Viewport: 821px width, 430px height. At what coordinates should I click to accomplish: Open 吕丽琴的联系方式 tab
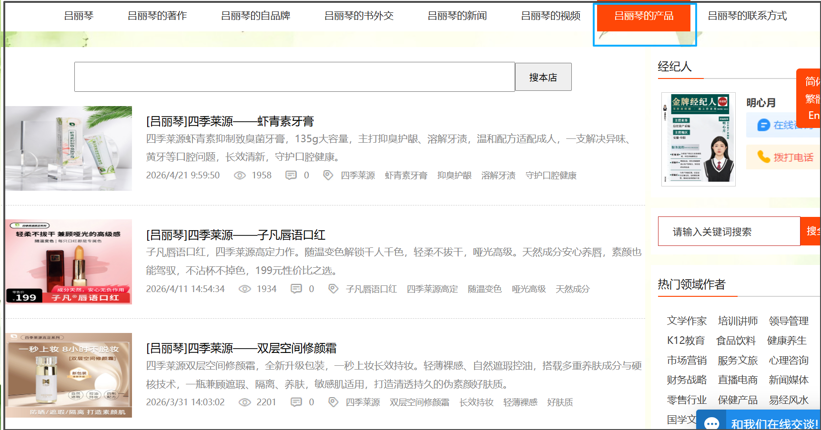[748, 16]
